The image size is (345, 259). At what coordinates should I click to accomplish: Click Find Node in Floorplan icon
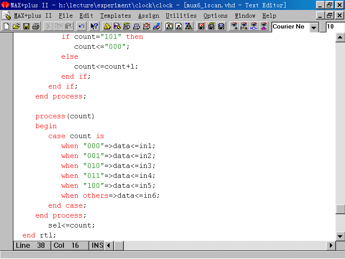point(263,27)
